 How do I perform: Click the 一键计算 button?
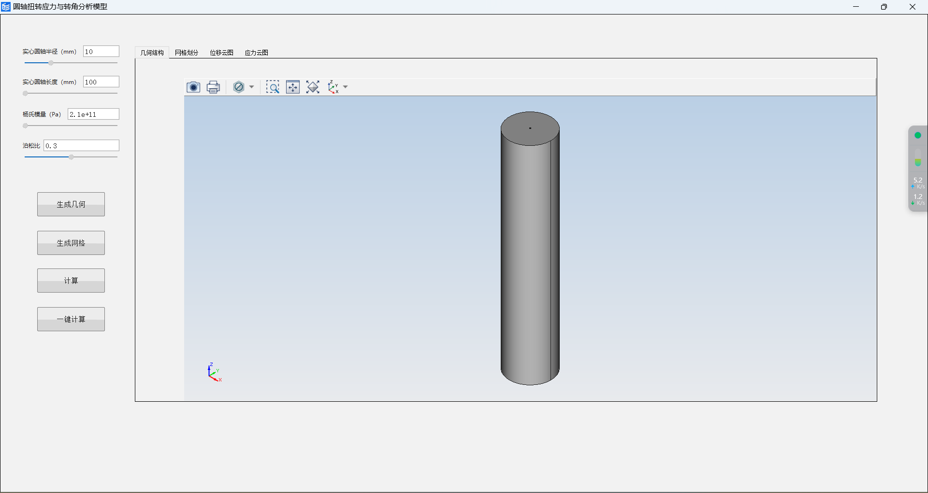(71, 319)
